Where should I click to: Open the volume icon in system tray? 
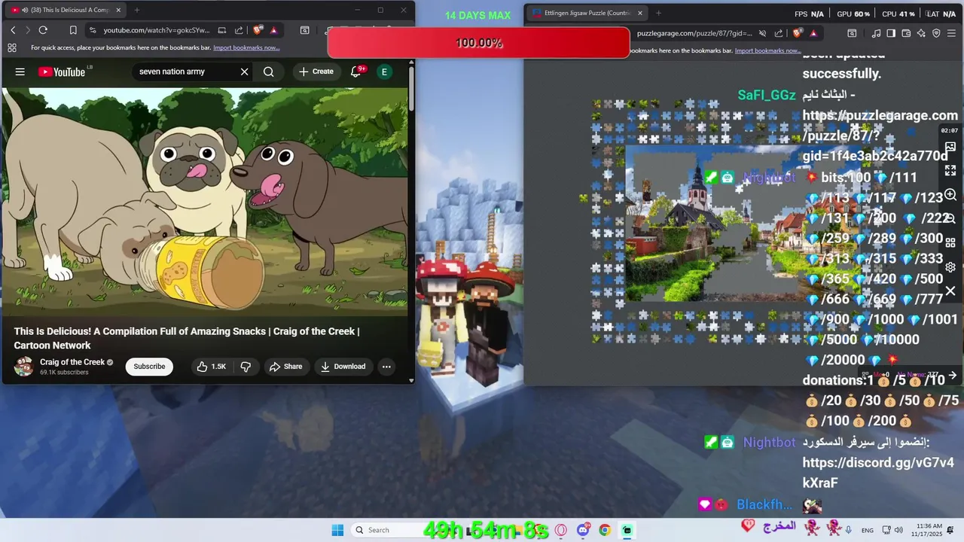898,530
